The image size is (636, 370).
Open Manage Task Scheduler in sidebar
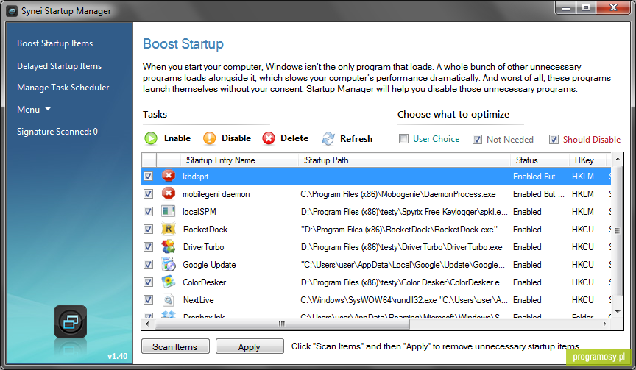click(x=63, y=88)
